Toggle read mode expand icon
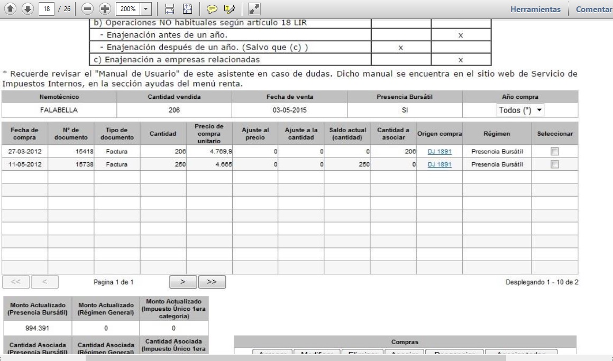 click(x=254, y=8)
